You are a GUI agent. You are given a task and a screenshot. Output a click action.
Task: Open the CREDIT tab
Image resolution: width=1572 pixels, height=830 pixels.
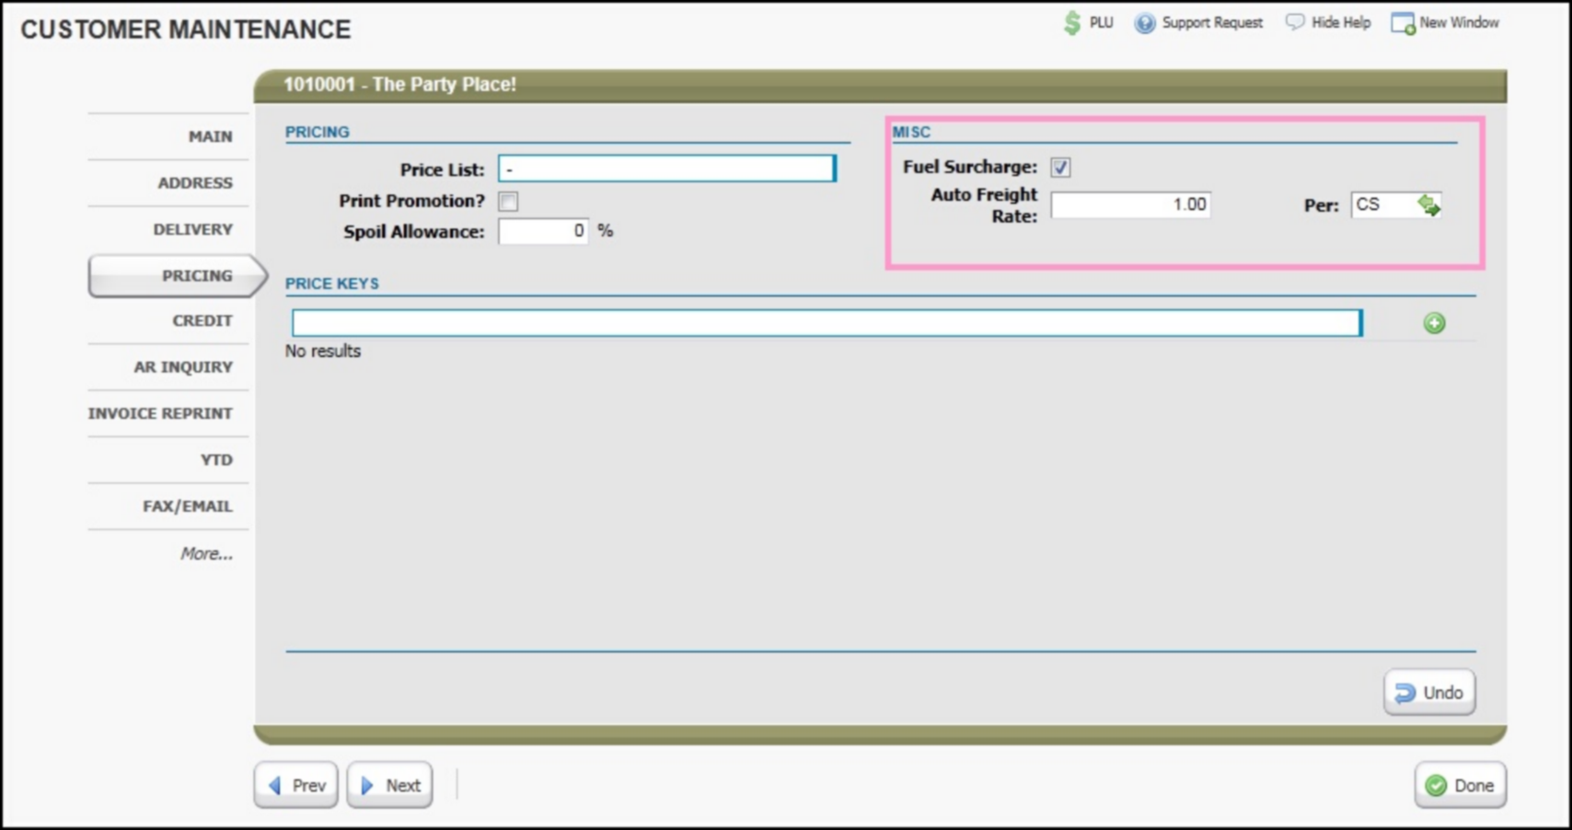[202, 320]
